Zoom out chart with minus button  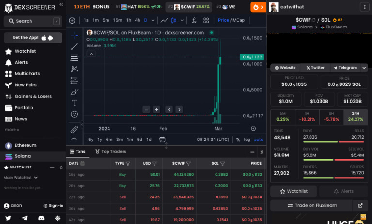(146, 110)
